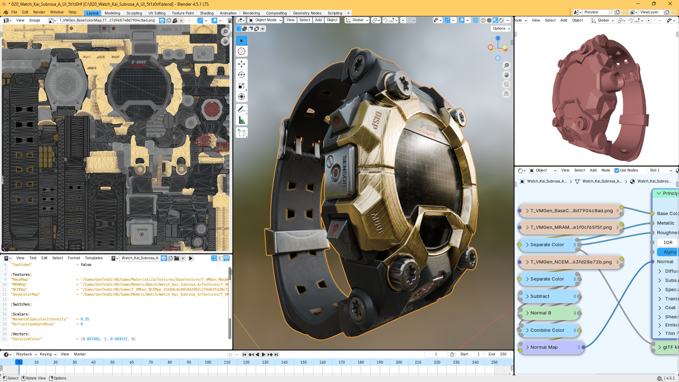Click frame 100 on the timeline ruler

[x=208, y=363]
